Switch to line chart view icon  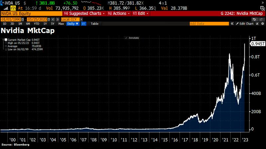point(84,24)
